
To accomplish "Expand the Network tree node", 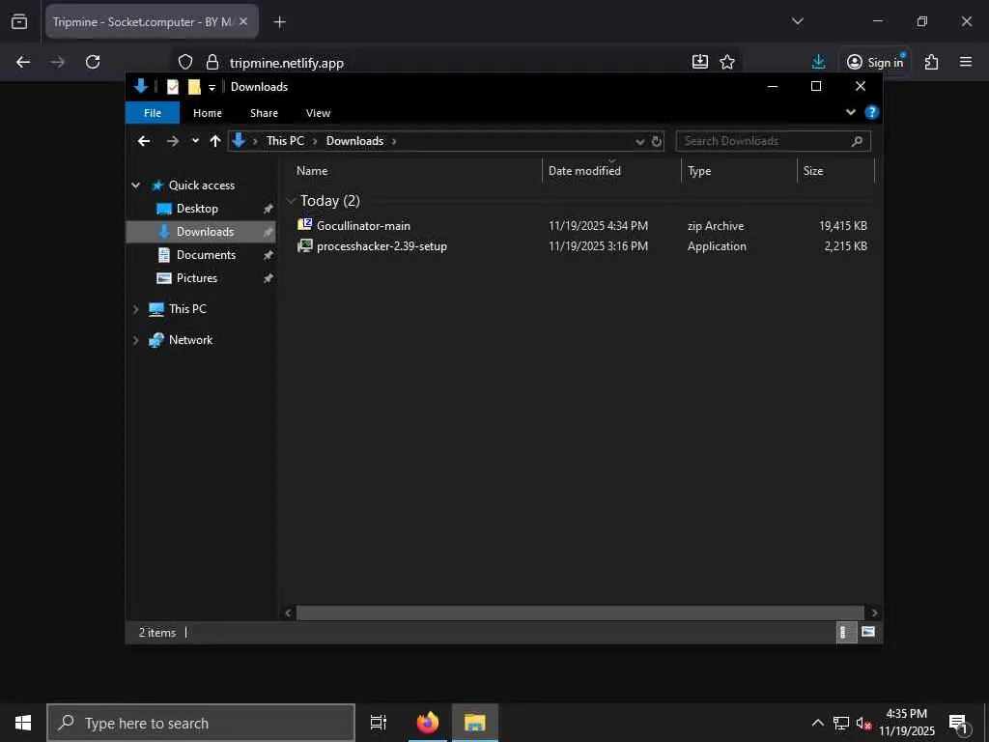I will coord(135,340).
